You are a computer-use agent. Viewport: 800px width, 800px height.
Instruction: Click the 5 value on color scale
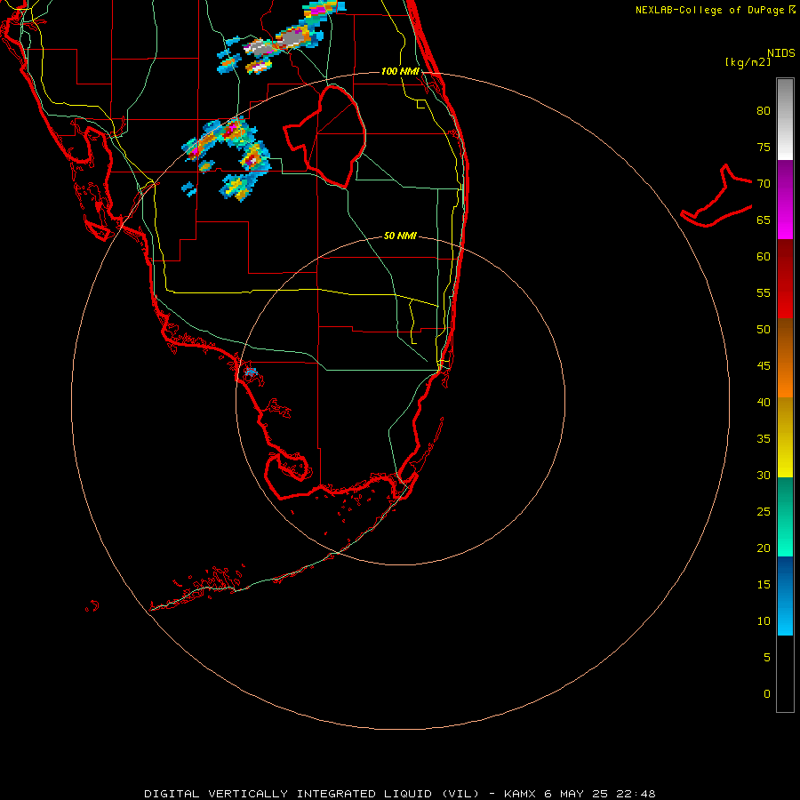point(767,658)
